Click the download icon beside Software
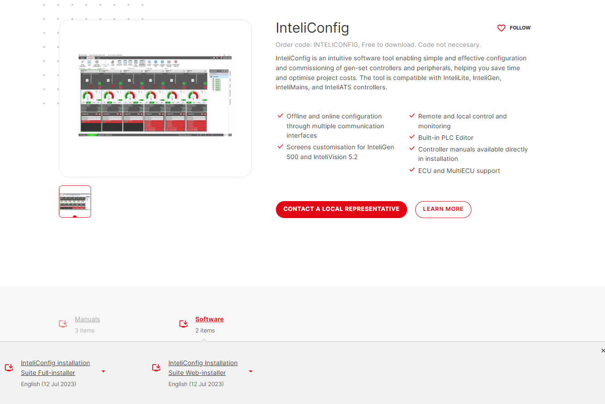The image size is (605, 404). point(183,324)
